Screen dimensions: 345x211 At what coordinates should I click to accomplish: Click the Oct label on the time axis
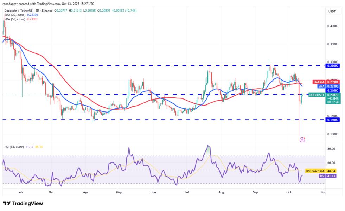coord(289,193)
